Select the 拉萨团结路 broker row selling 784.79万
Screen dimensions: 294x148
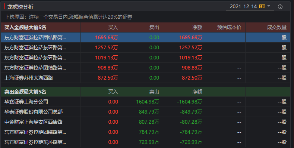pyautogui.click(x=145, y=132)
